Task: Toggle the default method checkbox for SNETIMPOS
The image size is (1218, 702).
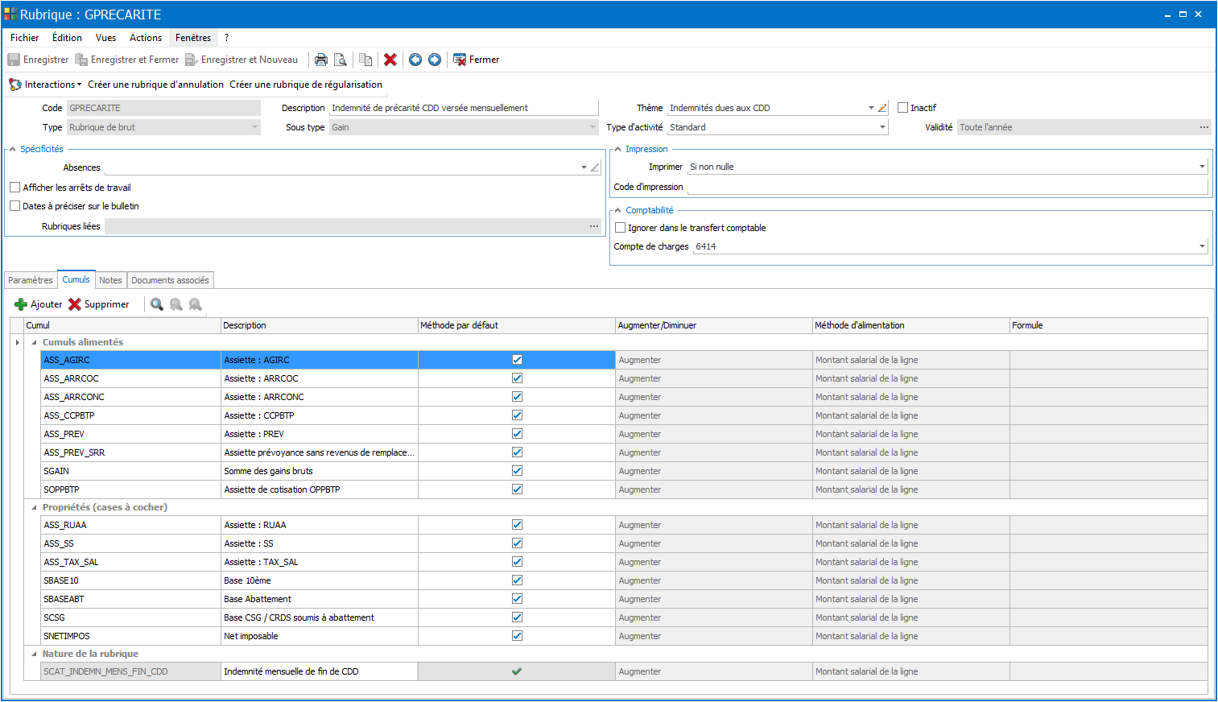Action: (x=517, y=636)
